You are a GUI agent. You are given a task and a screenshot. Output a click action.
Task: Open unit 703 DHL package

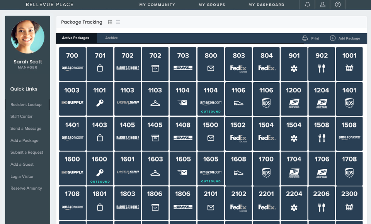coord(183,64)
